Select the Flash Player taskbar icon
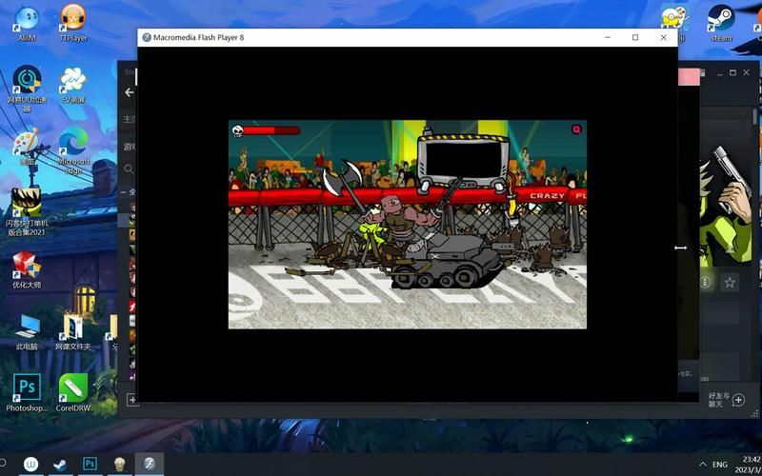The height and width of the screenshot is (476, 762). [x=149, y=465]
